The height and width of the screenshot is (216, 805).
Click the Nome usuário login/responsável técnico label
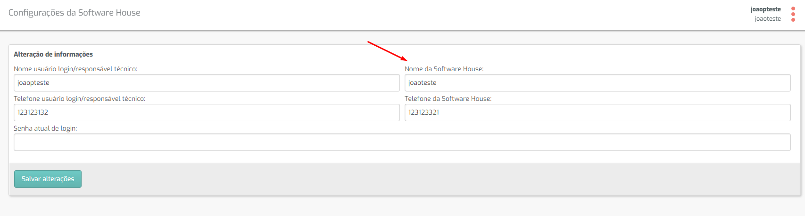75,69
